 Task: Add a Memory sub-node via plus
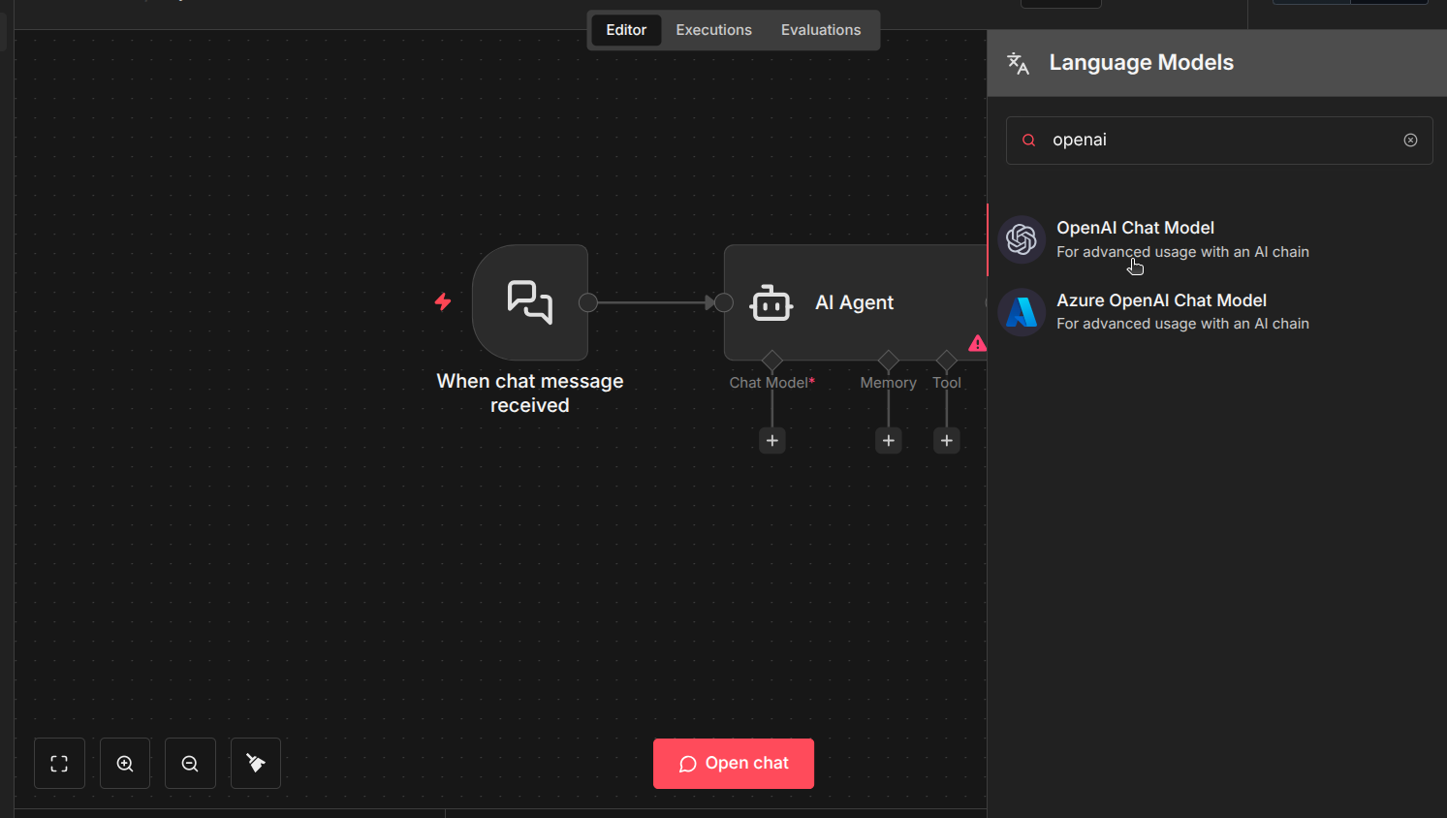coord(889,441)
